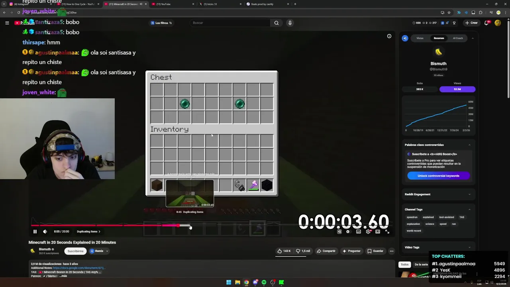510x287 pixels.
Task: Bookmark this page with the star icon
Action: coord(449,12)
